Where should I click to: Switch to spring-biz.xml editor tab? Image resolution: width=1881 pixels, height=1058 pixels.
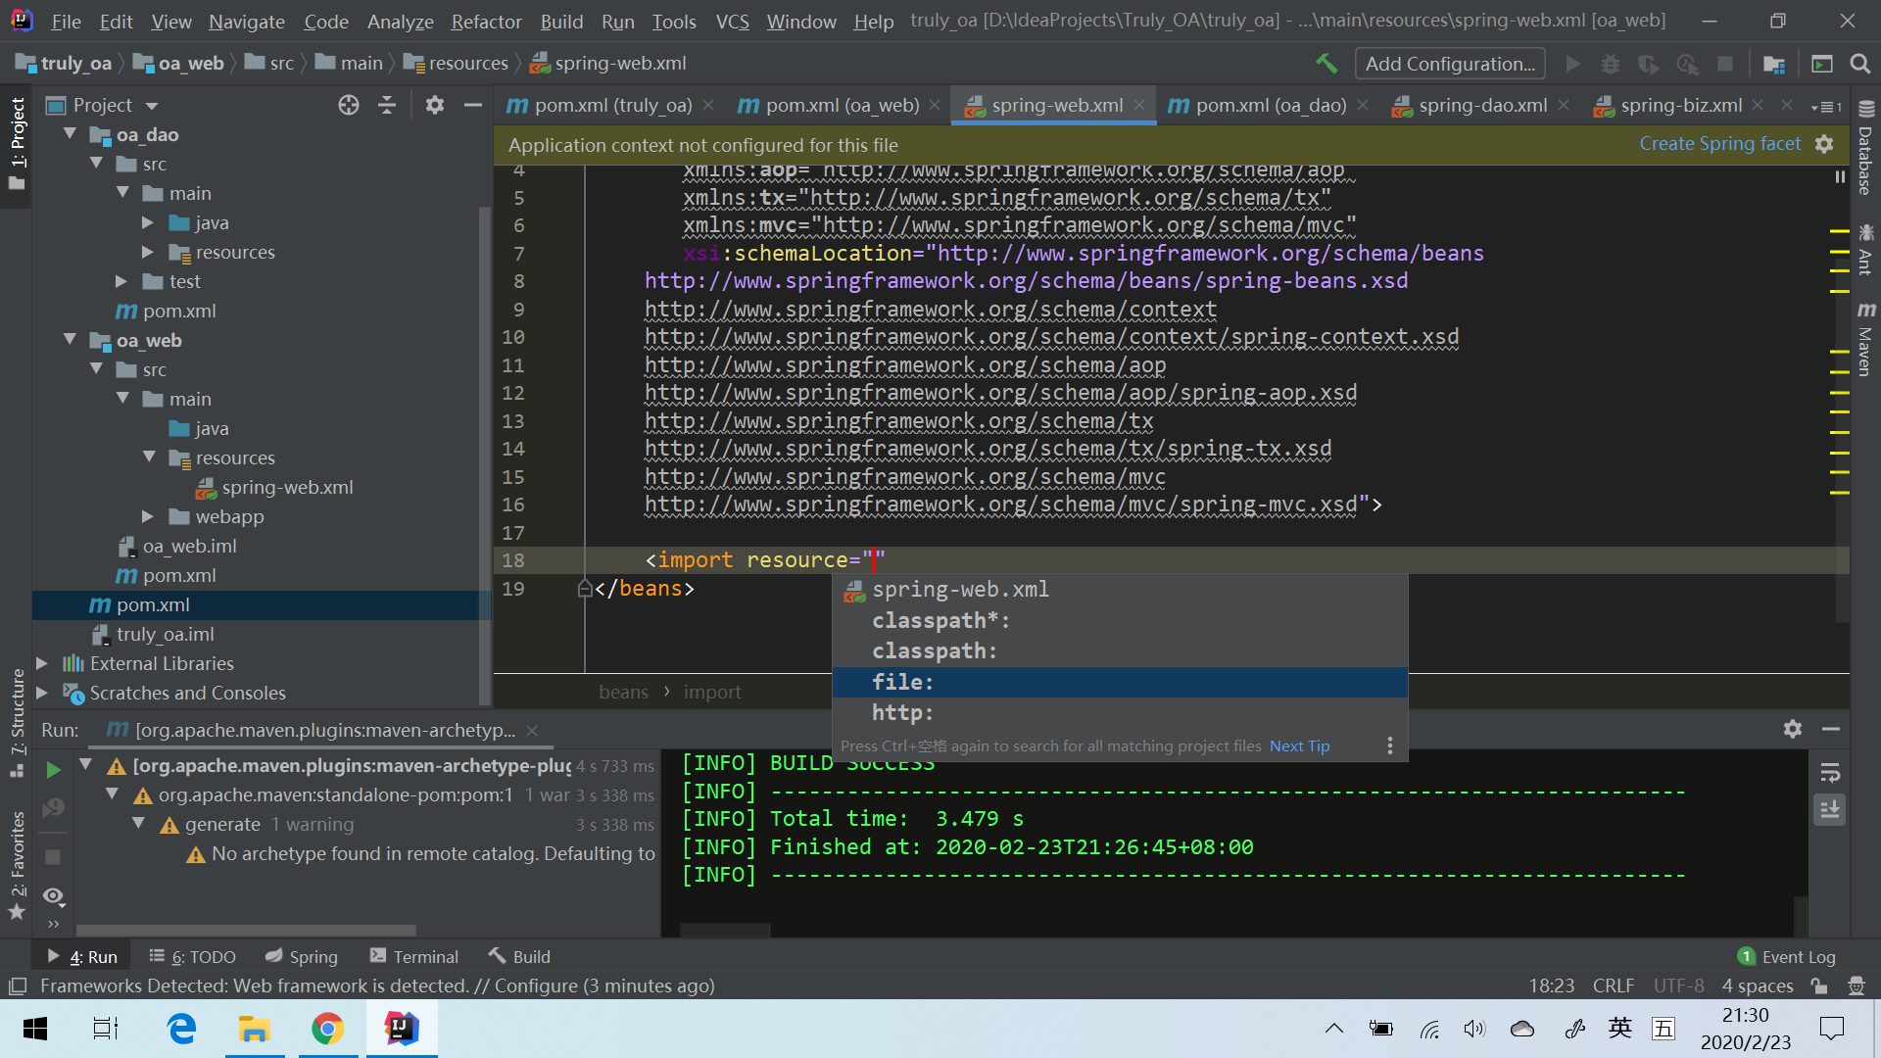pyautogui.click(x=1681, y=105)
